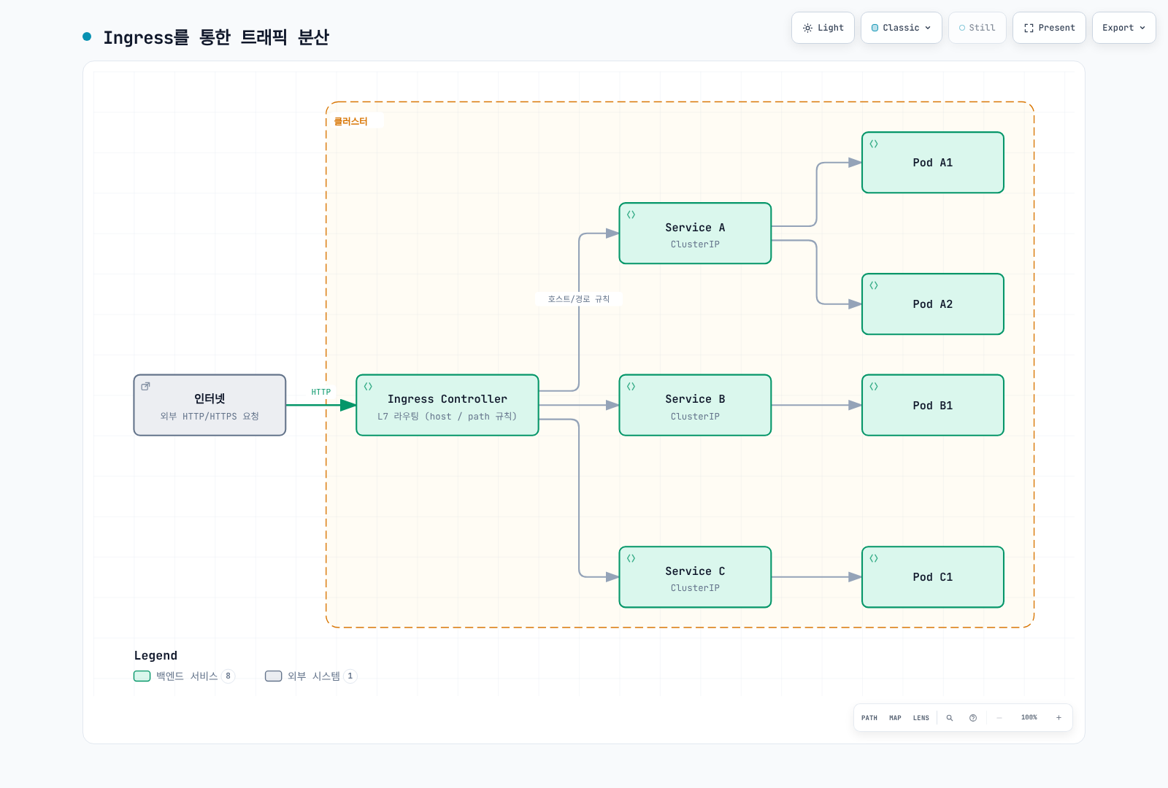The height and width of the screenshot is (788, 1168).
Task: Select the Service A node
Action: [x=695, y=233]
